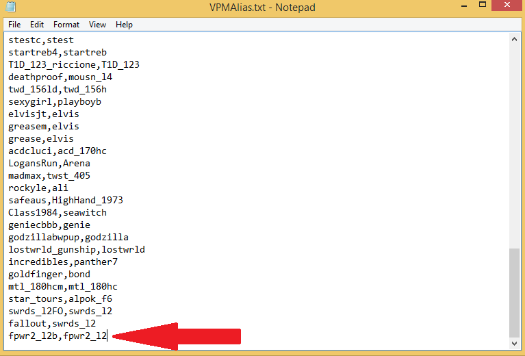Click the line 'stestc,stest'
The image size is (525, 356).
[x=41, y=40]
